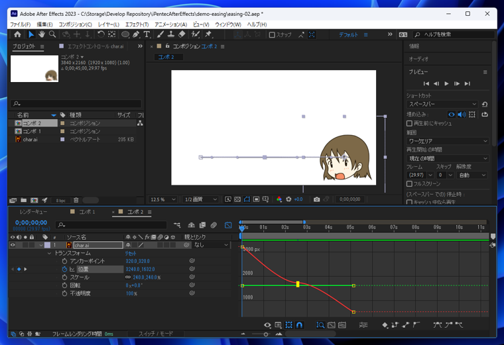Select the Zoom magnifier tool

[x=52, y=34]
